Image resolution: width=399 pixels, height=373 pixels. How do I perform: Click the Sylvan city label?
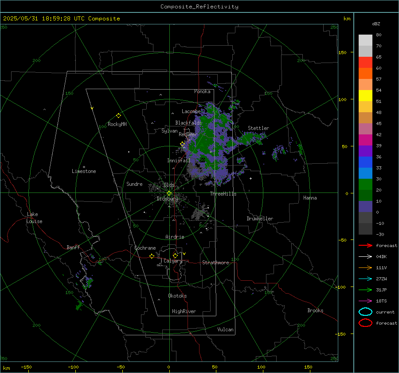click(169, 131)
